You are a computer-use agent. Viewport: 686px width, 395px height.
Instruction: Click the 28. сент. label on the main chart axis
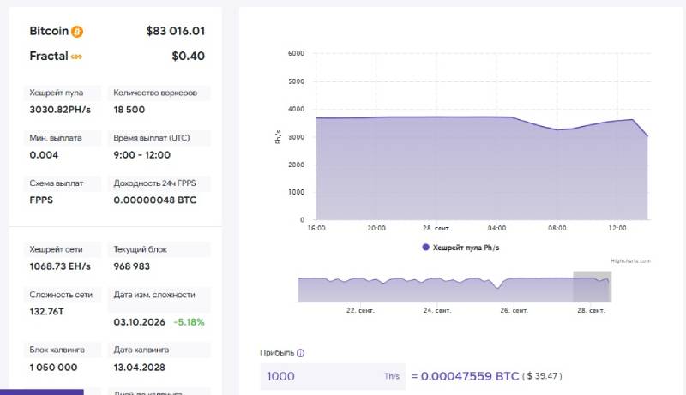click(436, 228)
